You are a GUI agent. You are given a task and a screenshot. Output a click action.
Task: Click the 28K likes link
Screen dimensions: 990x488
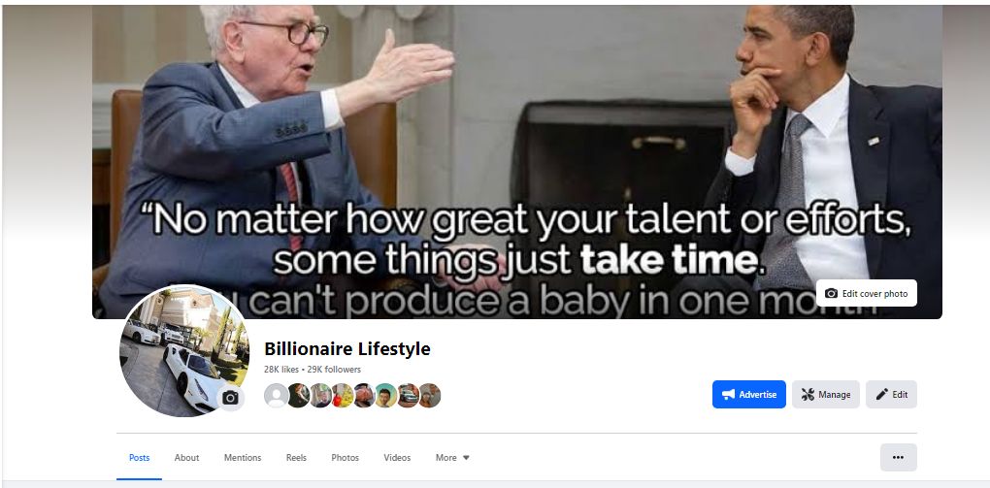[x=280, y=370]
